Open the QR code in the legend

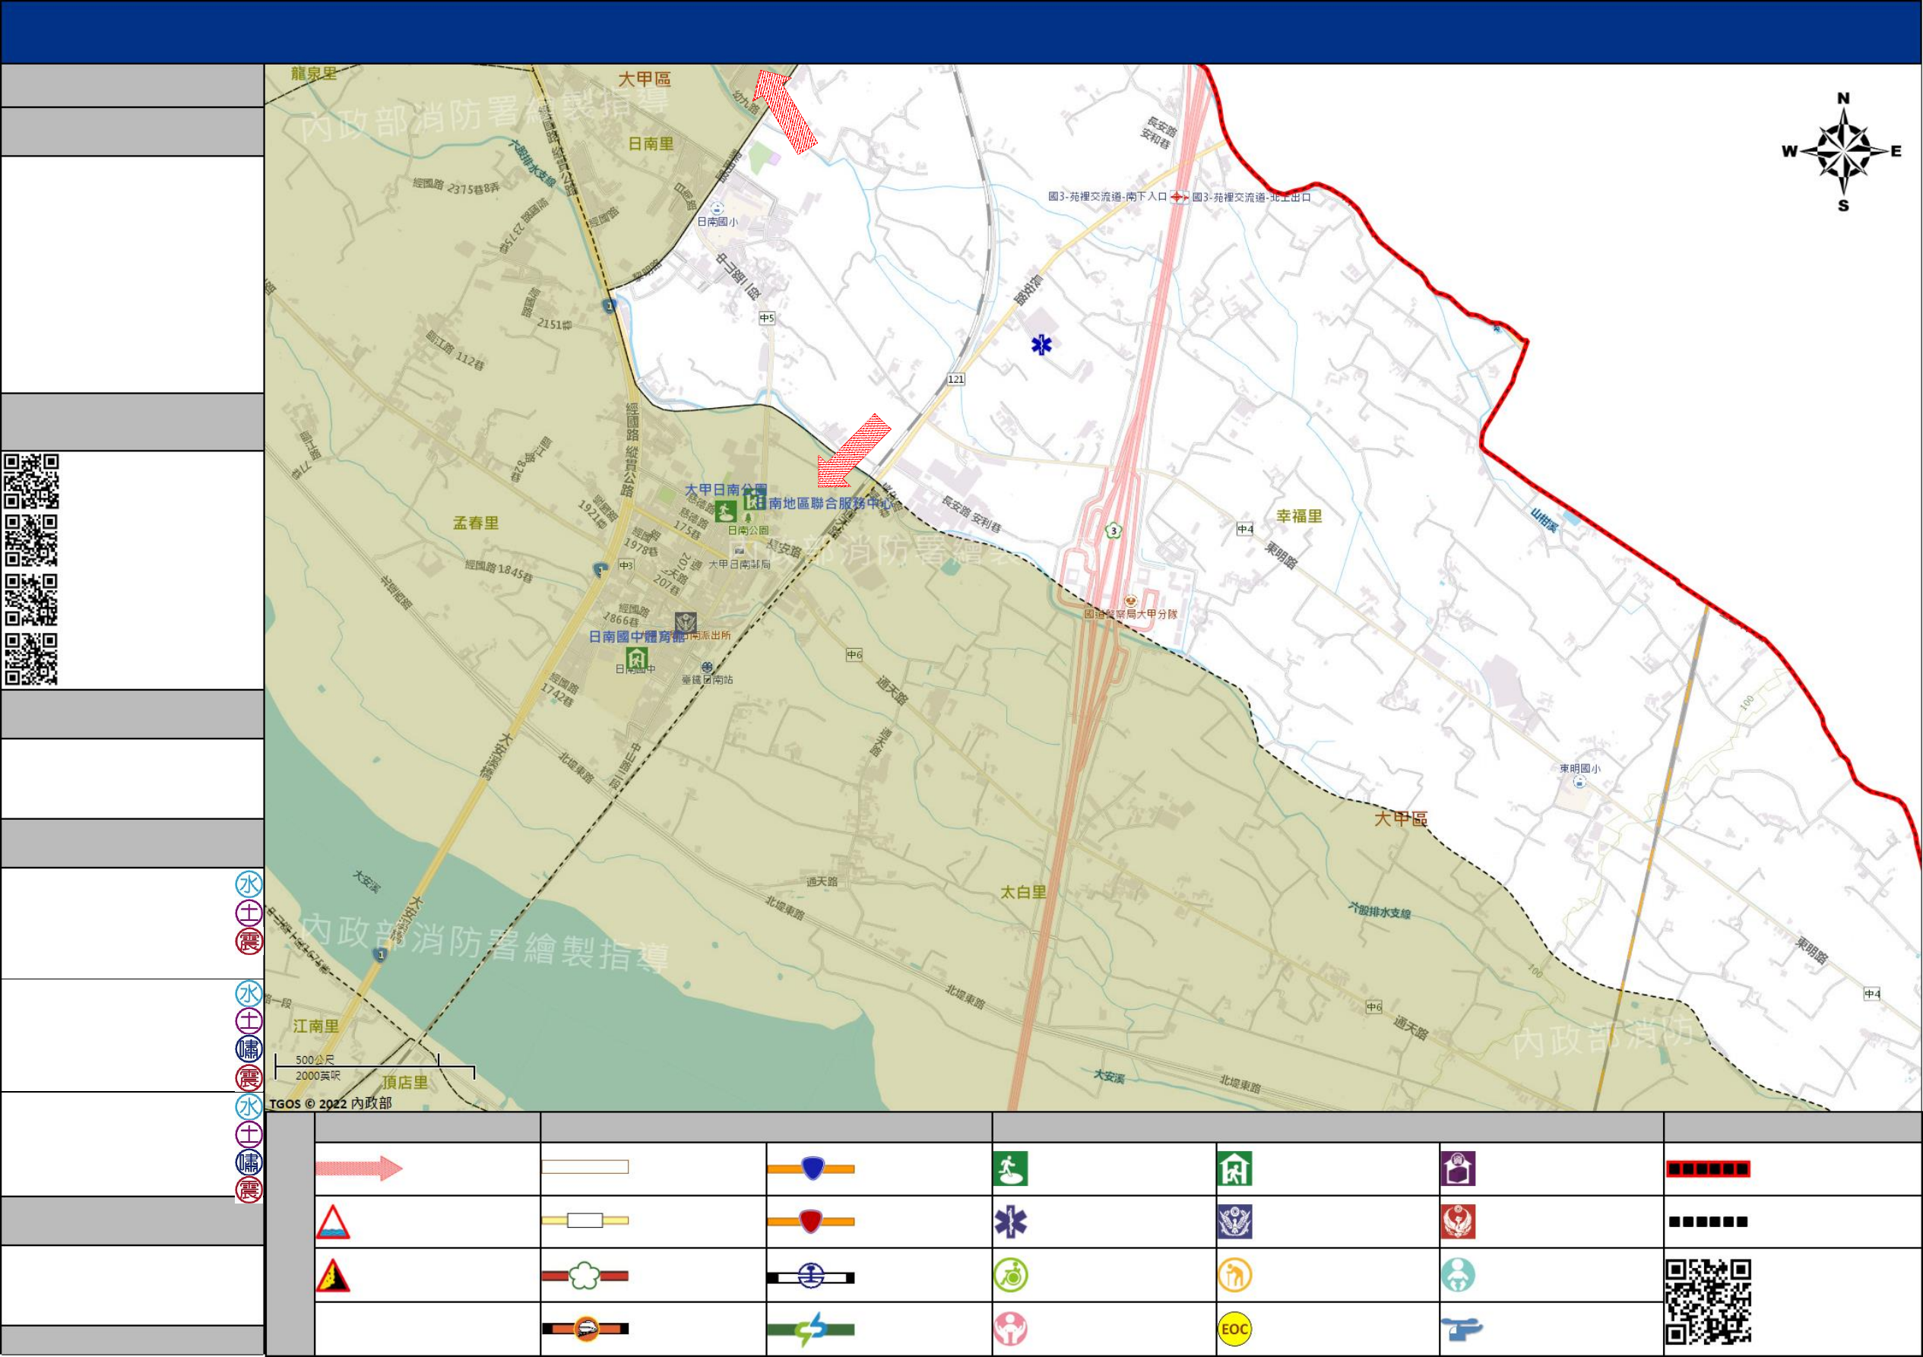1709,1302
